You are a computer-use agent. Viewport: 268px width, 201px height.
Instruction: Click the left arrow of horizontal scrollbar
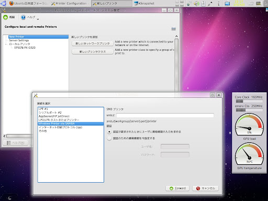point(4,136)
